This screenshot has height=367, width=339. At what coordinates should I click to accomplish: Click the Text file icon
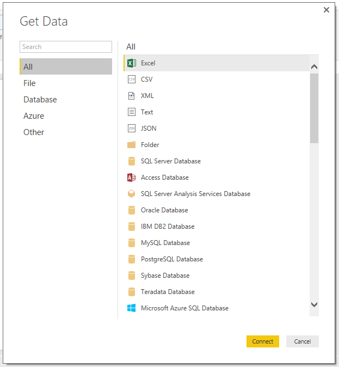pyautogui.click(x=131, y=112)
